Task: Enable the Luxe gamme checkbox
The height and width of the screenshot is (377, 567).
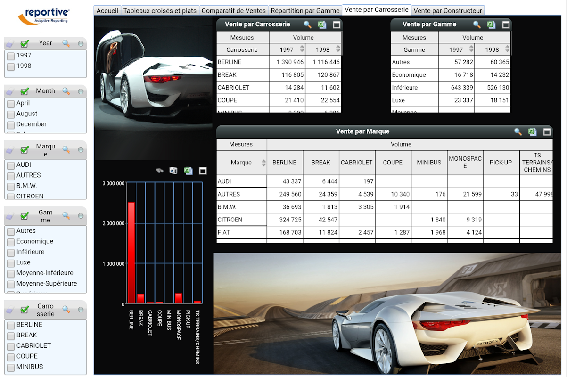Action: coord(11,263)
